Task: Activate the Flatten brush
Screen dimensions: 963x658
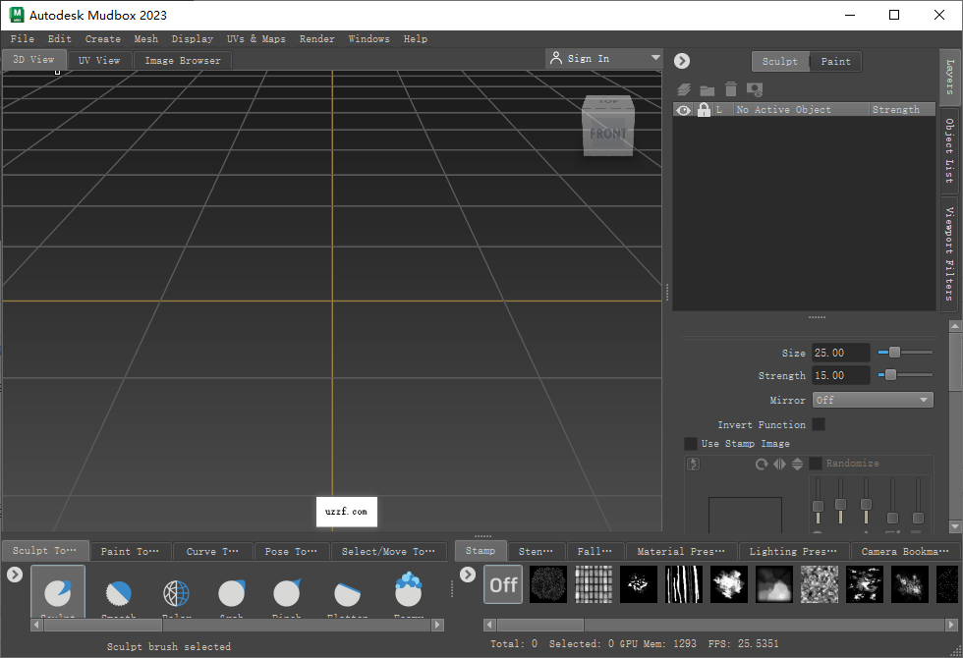Action: [x=345, y=591]
